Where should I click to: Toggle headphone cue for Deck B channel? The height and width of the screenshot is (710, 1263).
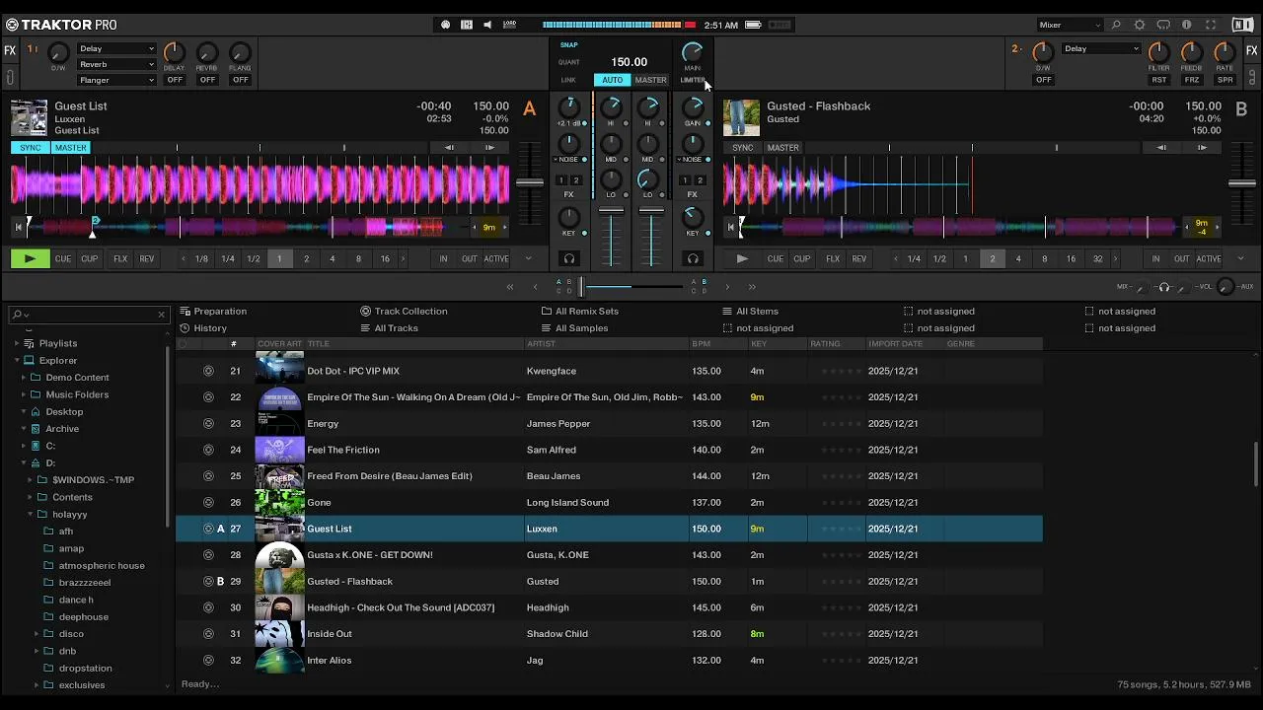click(x=693, y=258)
